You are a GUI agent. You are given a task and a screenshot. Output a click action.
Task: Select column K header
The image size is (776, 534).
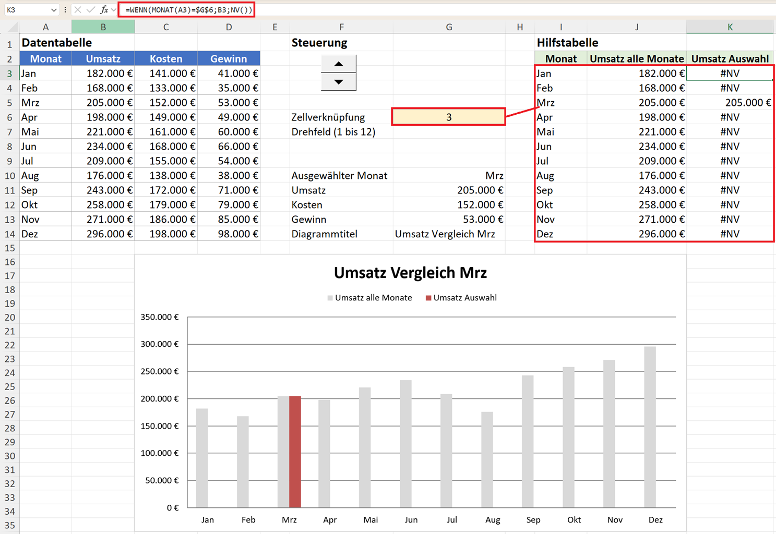point(730,27)
